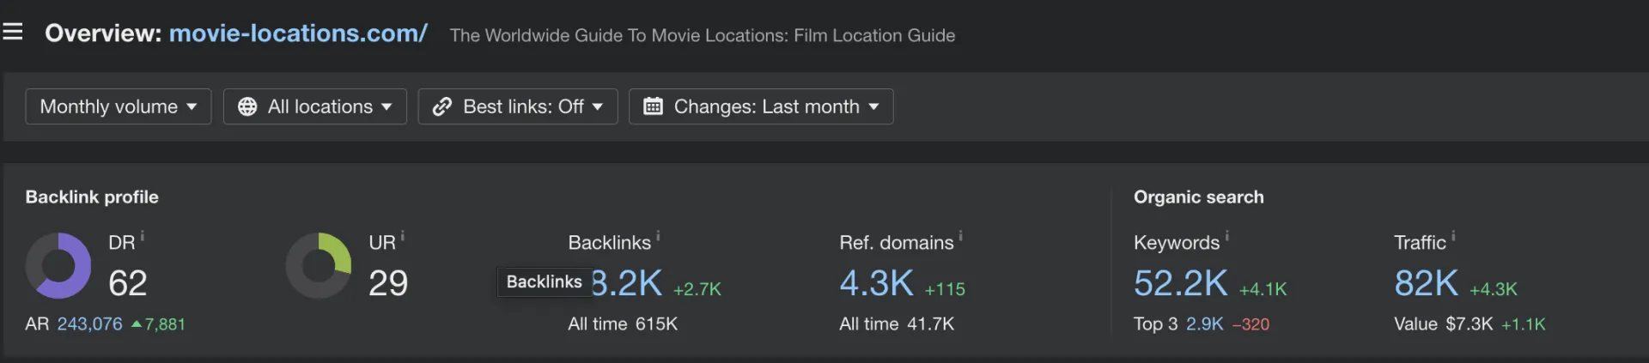Click the Organic search heading

[1199, 197]
